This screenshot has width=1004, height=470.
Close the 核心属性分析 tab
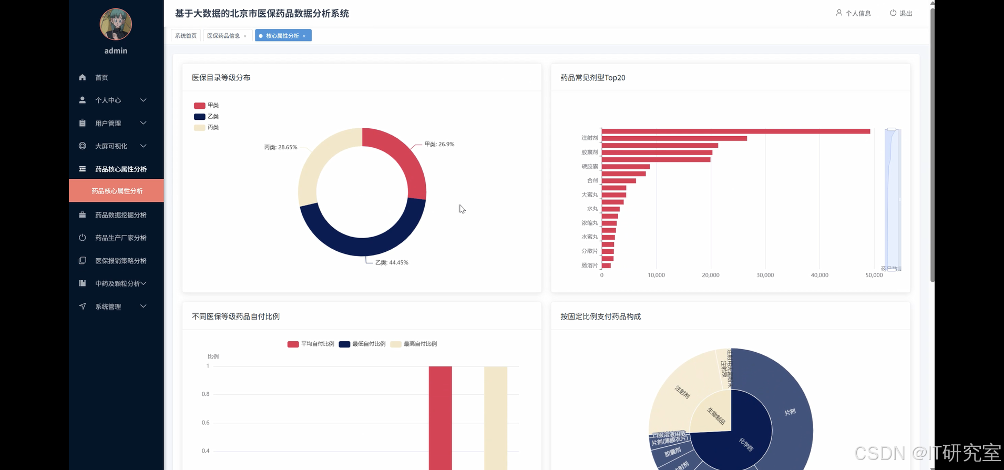click(x=304, y=36)
